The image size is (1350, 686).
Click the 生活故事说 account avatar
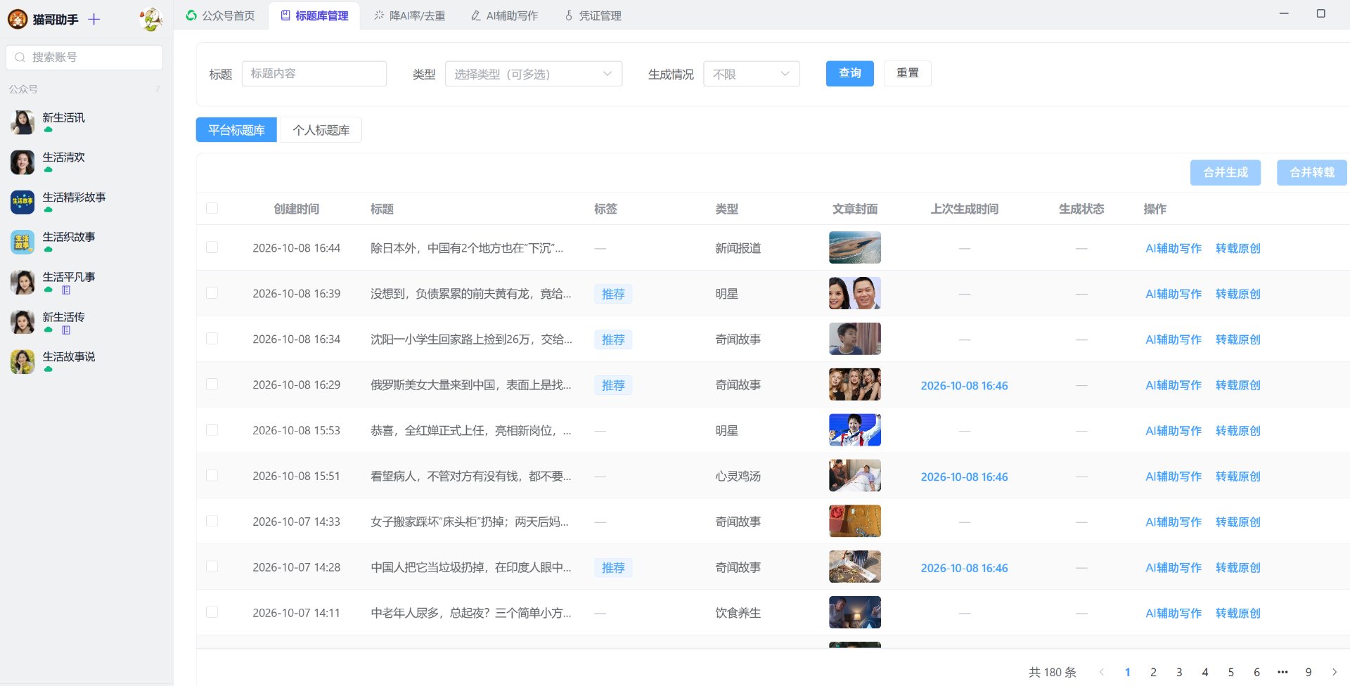22,361
